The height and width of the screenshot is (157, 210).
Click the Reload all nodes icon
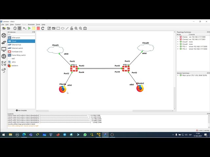coord(43,28)
